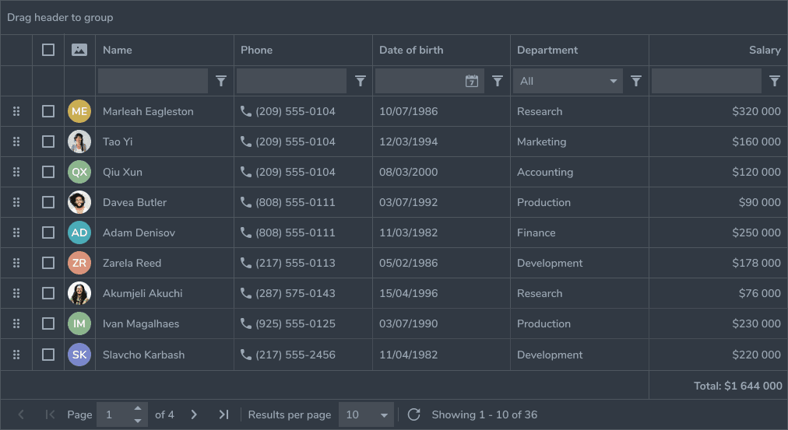Open the Phone column filter menu icon

click(x=361, y=81)
